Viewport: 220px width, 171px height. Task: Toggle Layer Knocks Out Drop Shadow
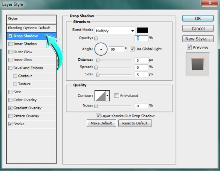click(x=98, y=116)
